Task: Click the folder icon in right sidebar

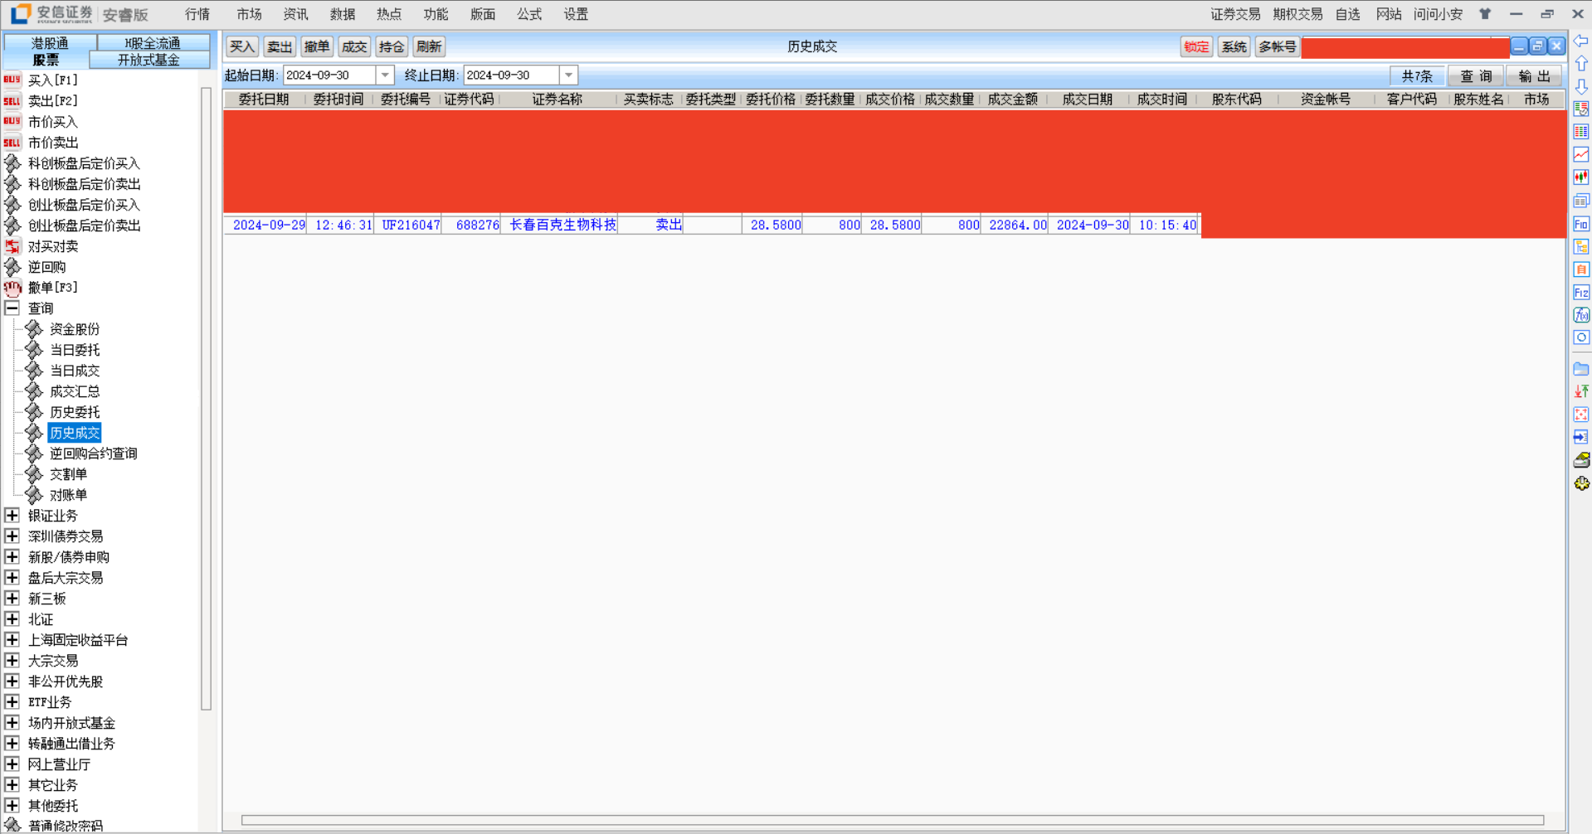Action: point(1581,369)
